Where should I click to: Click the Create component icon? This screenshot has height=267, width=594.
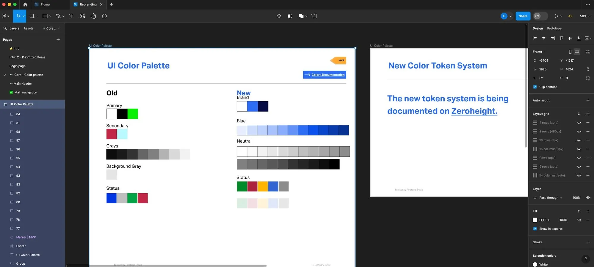tap(279, 16)
